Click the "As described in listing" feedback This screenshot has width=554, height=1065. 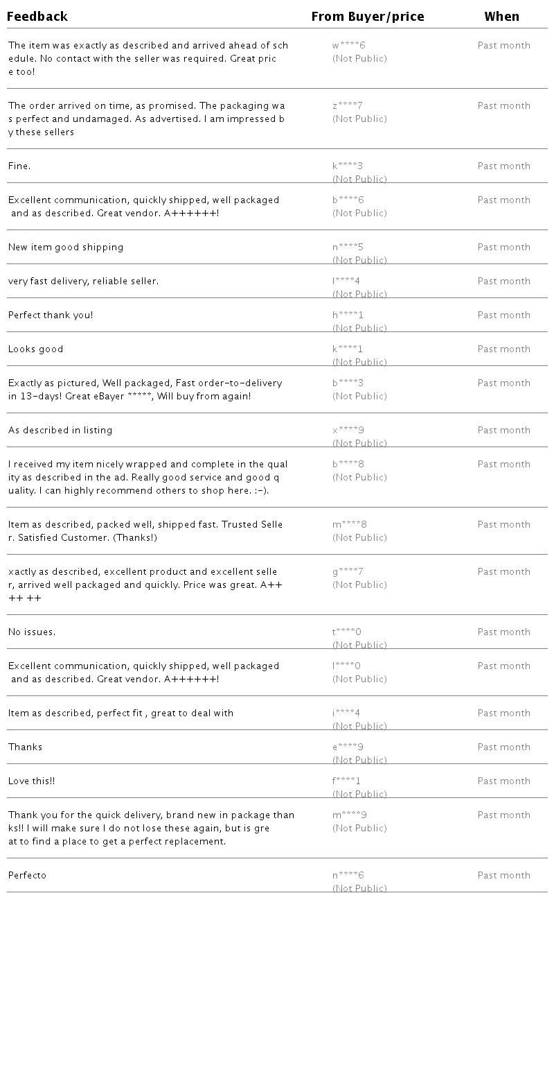pyautogui.click(x=60, y=431)
